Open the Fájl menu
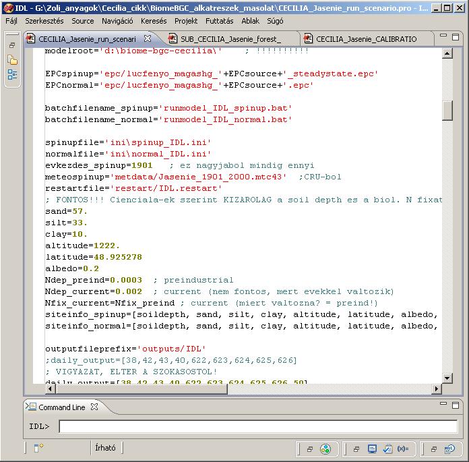The width and height of the screenshot is (469, 462). click(x=11, y=21)
